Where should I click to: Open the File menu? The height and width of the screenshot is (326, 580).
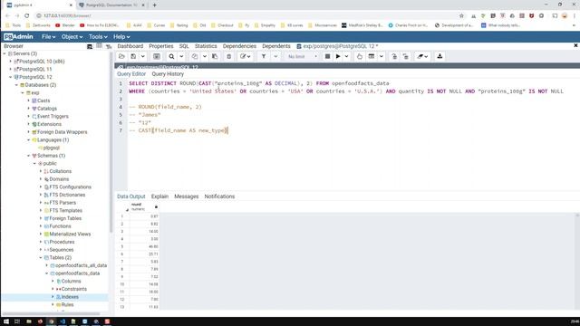coord(48,37)
